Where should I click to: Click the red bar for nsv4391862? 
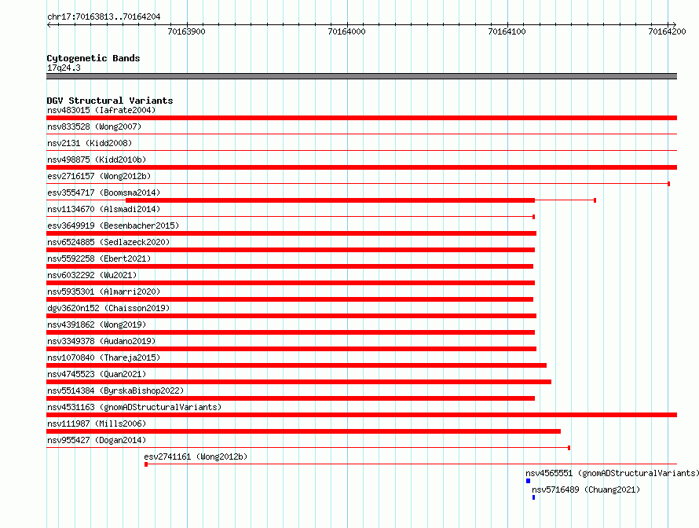coord(291,332)
